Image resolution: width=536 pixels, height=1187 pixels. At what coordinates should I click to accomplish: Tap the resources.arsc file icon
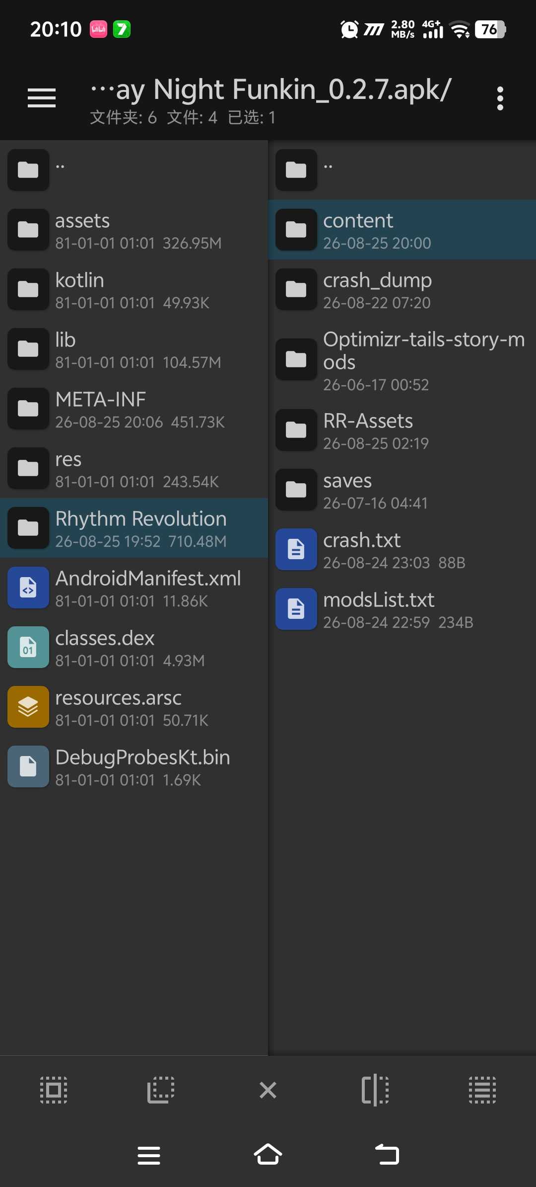pyautogui.click(x=28, y=707)
